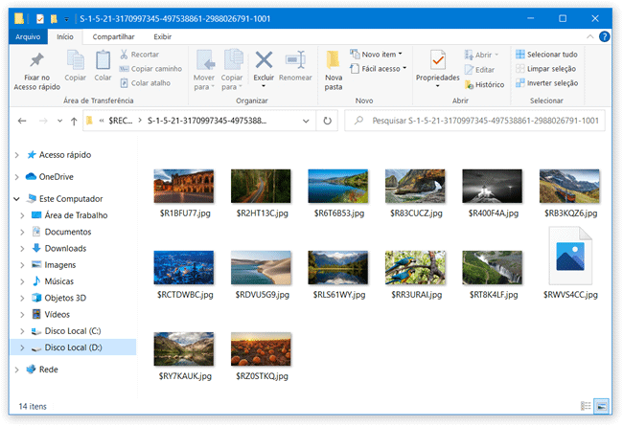Click the refresh icon beside address bar
The width and height of the screenshot is (623, 426).
pyautogui.click(x=328, y=122)
